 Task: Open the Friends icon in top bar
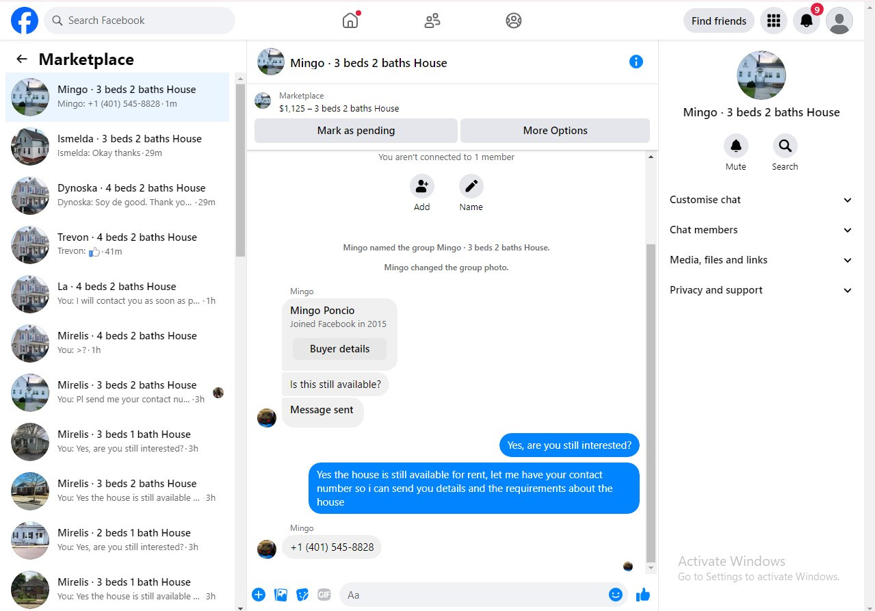click(432, 21)
